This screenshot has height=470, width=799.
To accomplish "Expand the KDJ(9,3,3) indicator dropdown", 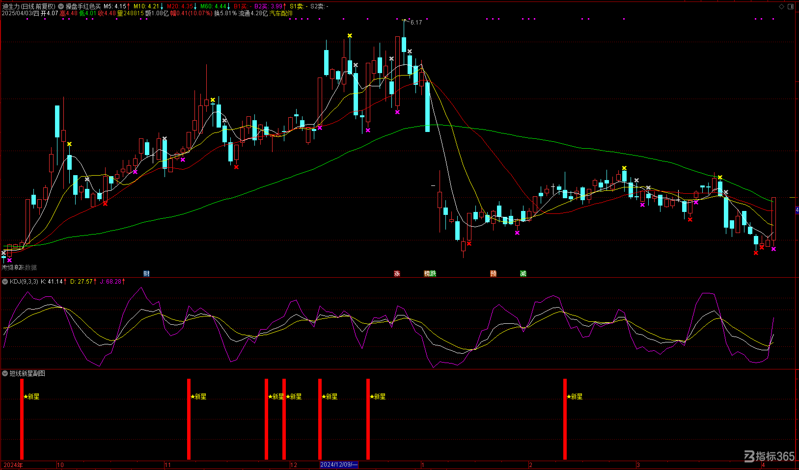I will point(5,282).
